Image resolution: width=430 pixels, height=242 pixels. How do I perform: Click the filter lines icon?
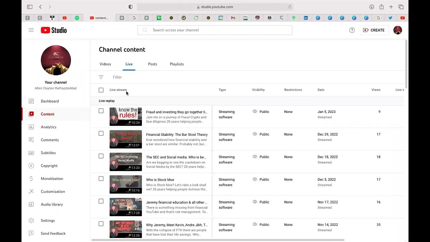101,77
